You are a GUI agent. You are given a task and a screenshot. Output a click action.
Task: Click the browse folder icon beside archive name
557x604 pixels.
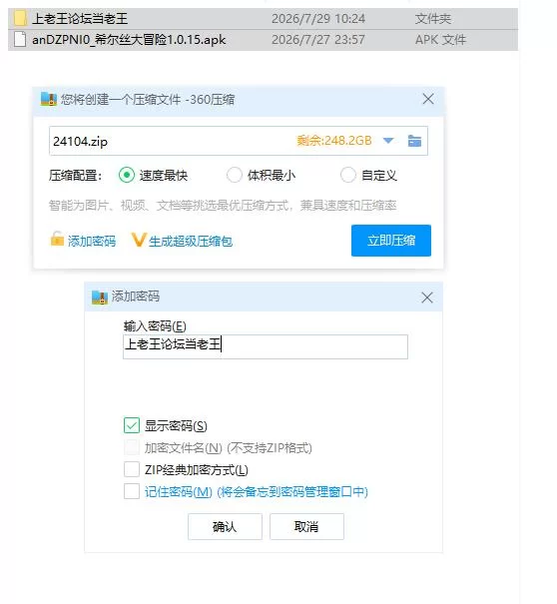[x=414, y=141]
